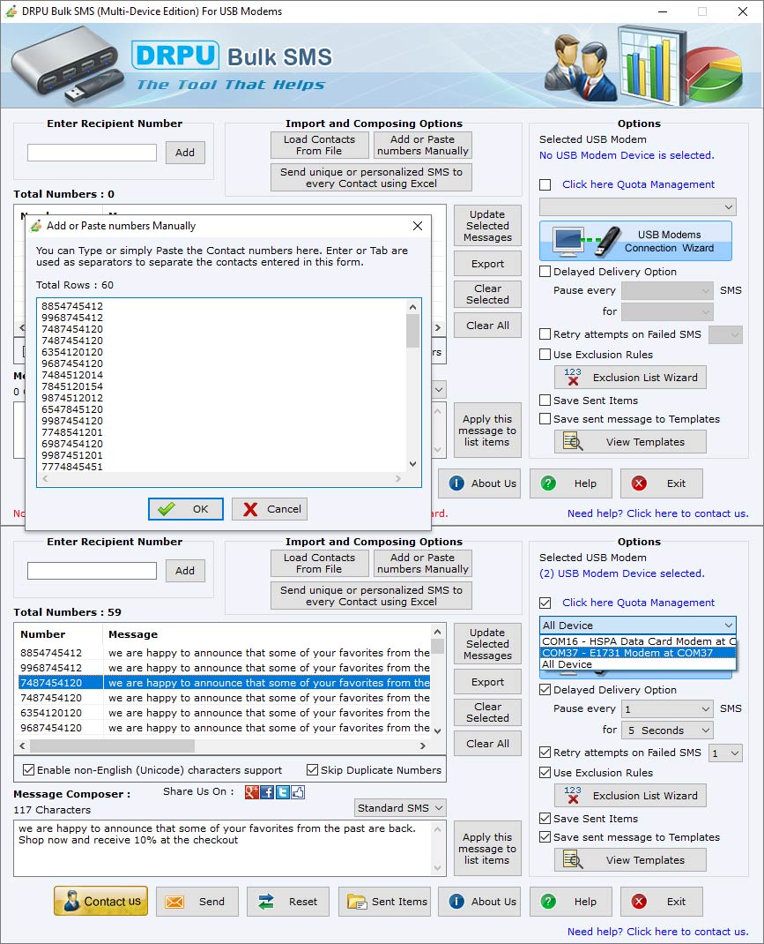Viewport: 764px width, 944px height.
Task: Confirm pasted numbers with OK
Action: click(185, 509)
